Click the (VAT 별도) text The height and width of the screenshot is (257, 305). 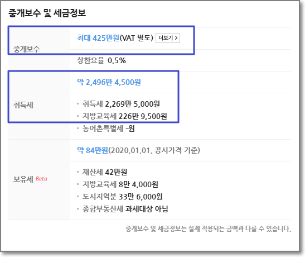137,38
